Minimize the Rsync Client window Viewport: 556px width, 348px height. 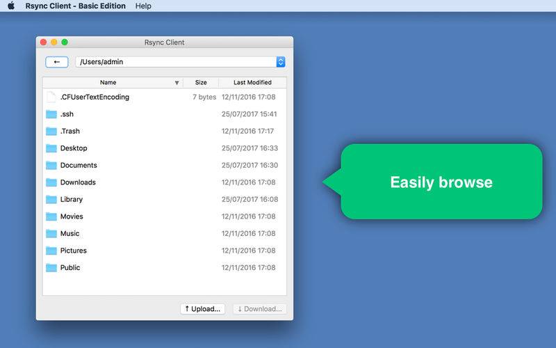(54, 42)
